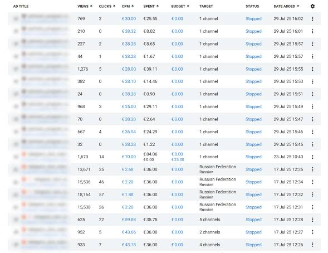The height and width of the screenshot is (253, 328).
Task: Open the three-dot menu for the 17 Jul 25 12:28 row
Action: pos(312,220)
